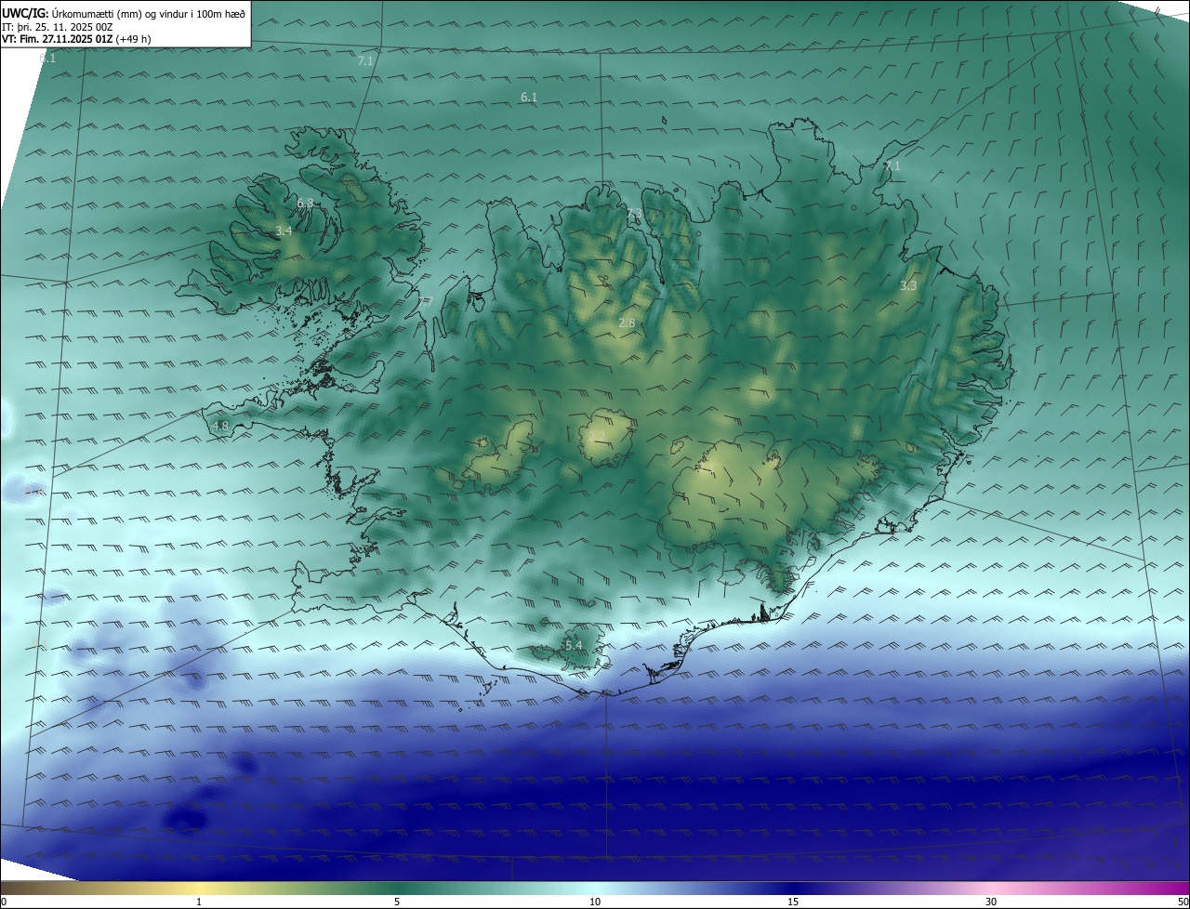Image resolution: width=1190 pixels, height=909 pixels.
Task: Select the 3.4 value label
Action: pyautogui.click(x=284, y=231)
